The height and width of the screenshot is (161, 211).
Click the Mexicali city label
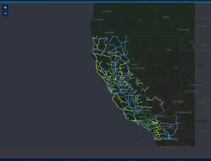pos(174,139)
